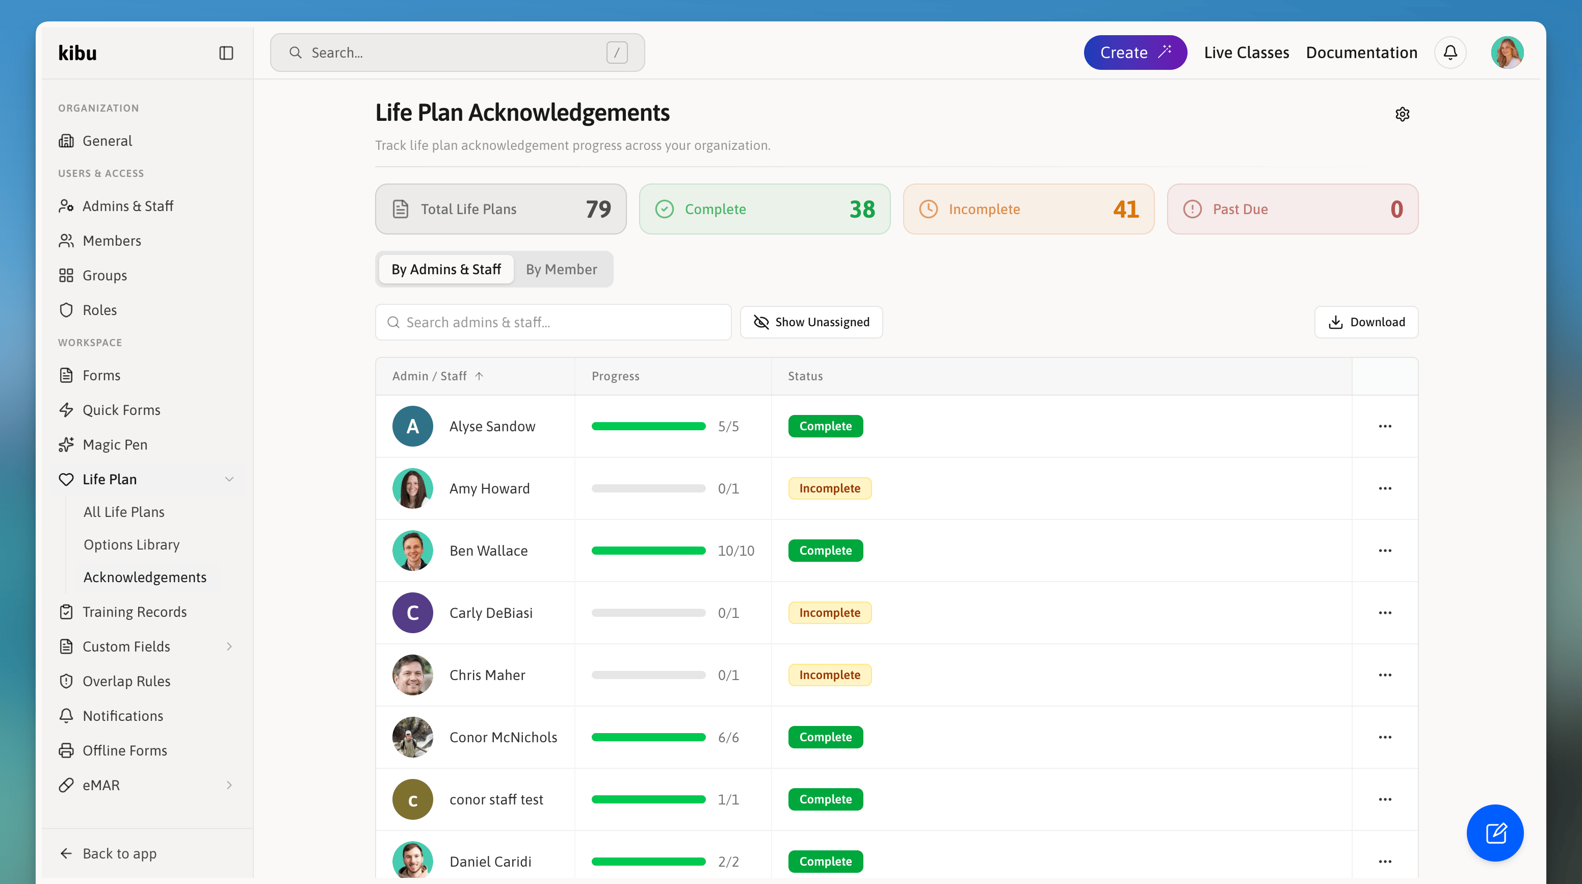This screenshot has height=884, width=1582.
Task: Open Live Classes link
Action: point(1246,53)
